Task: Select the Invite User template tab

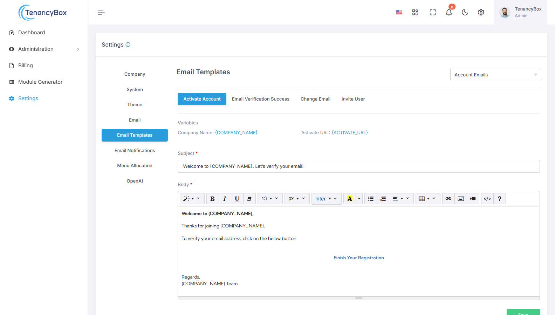Action: [353, 99]
